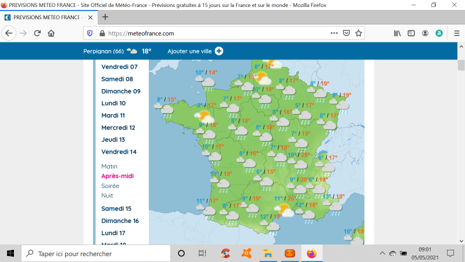Click the northeast 9°/19° rain icon
The image size is (465, 262).
point(340,107)
